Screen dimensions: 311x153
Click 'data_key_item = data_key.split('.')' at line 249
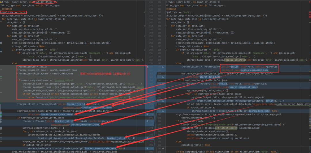tap(35, 29)
